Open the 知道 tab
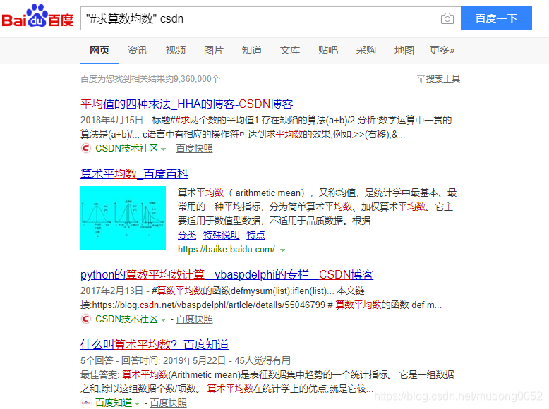The image size is (549, 409). (x=252, y=50)
